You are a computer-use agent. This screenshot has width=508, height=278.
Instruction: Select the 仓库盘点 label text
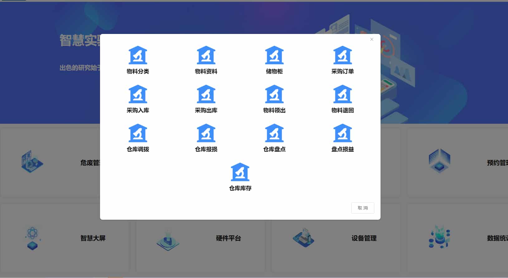click(274, 149)
